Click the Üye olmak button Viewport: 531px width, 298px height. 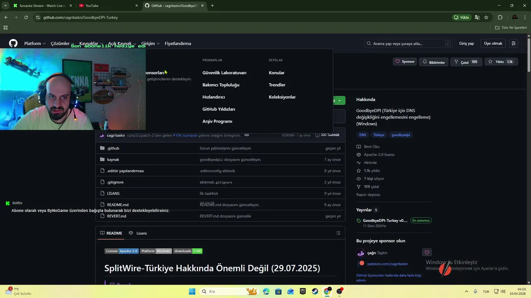point(493,43)
